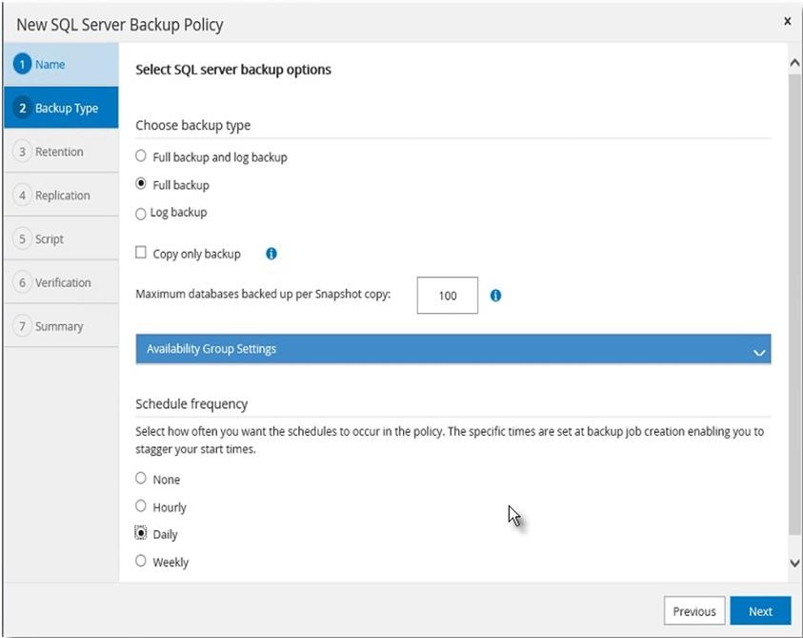Viewport: 803px width, 638px height.
Task: Expand the Availability Group Settings section
Action: (453, 349)
